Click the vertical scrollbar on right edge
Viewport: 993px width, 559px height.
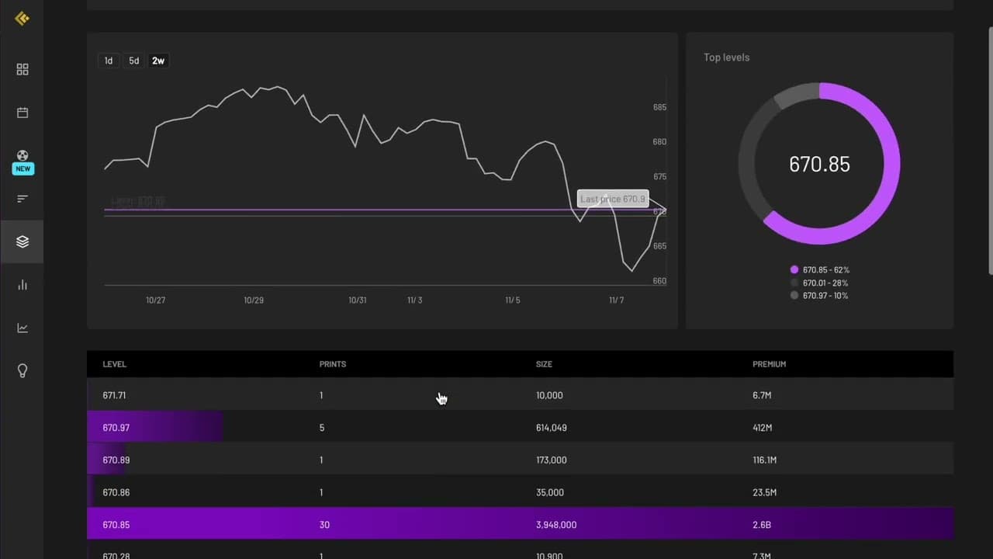[x=990, y=150]
